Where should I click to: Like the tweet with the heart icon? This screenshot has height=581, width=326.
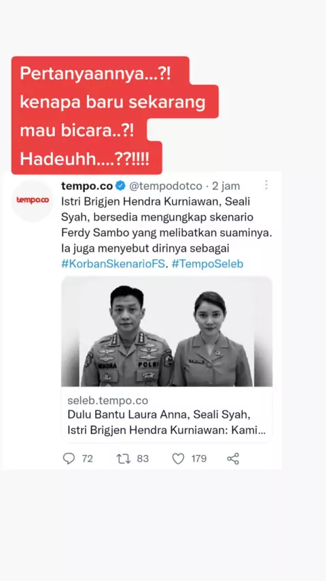coord(179,459)
